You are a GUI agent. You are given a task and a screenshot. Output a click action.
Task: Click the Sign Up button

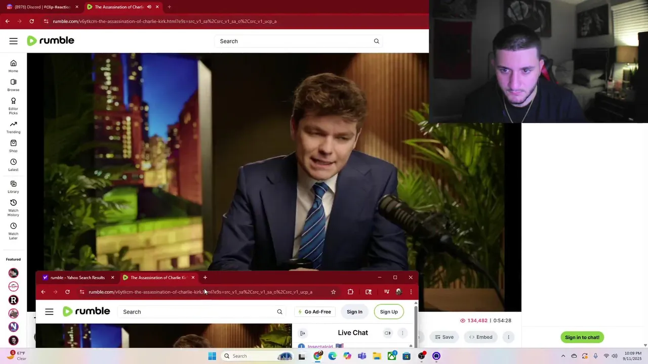point(389,311)
